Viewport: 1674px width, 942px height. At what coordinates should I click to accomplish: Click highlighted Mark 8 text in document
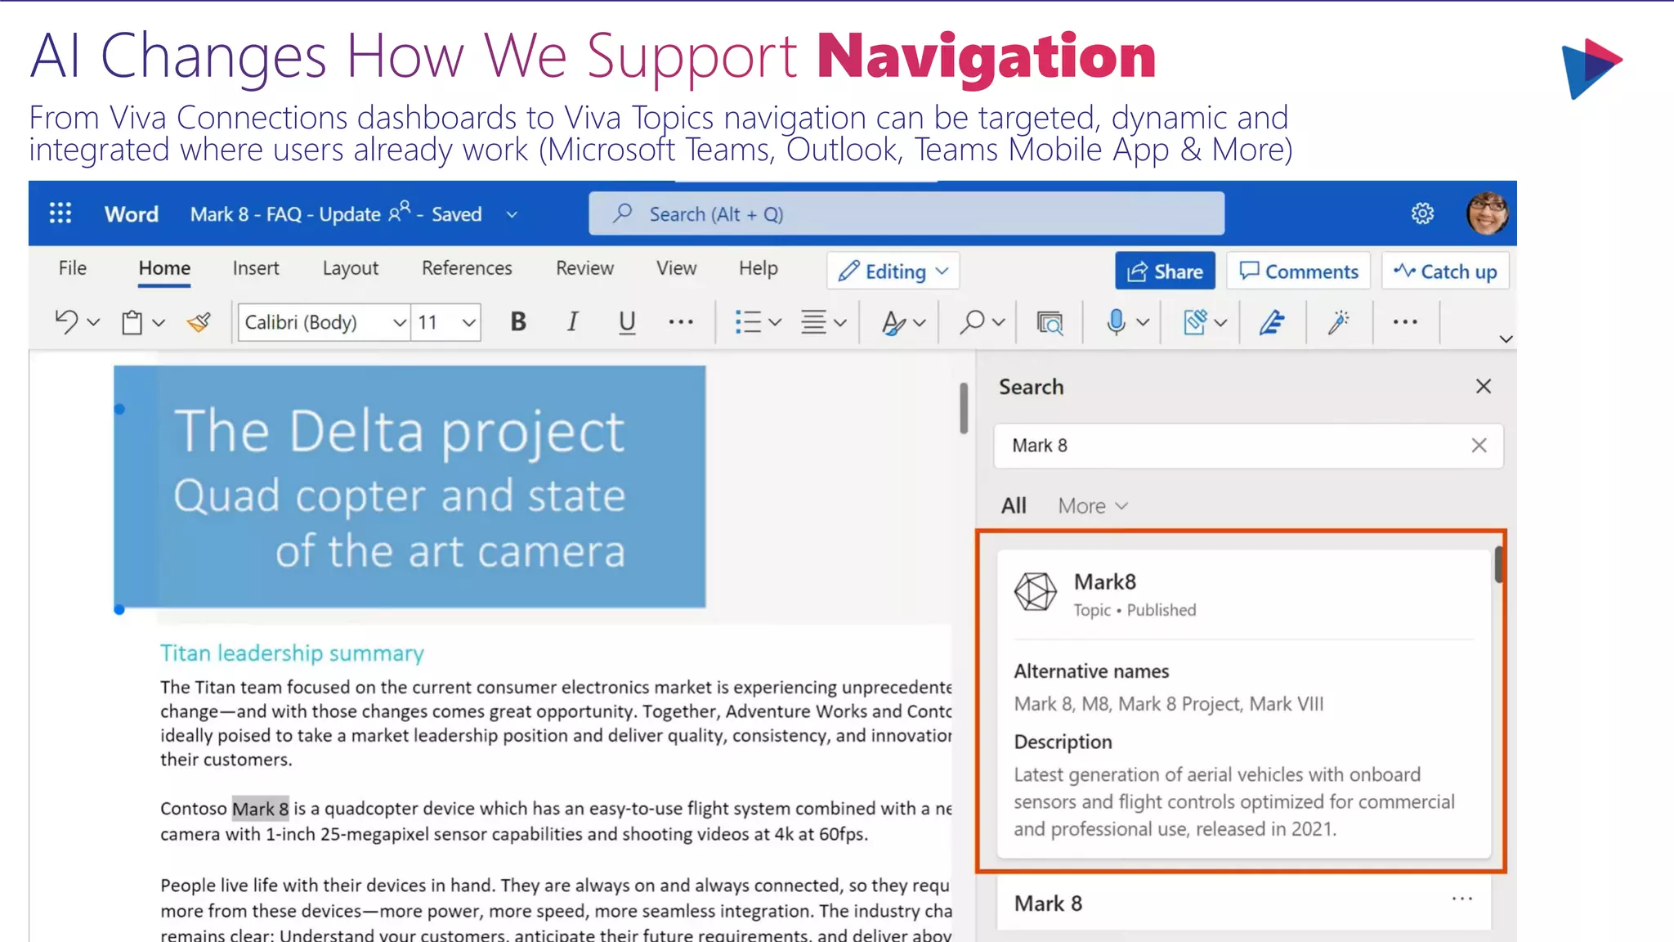tap(260, 809)
